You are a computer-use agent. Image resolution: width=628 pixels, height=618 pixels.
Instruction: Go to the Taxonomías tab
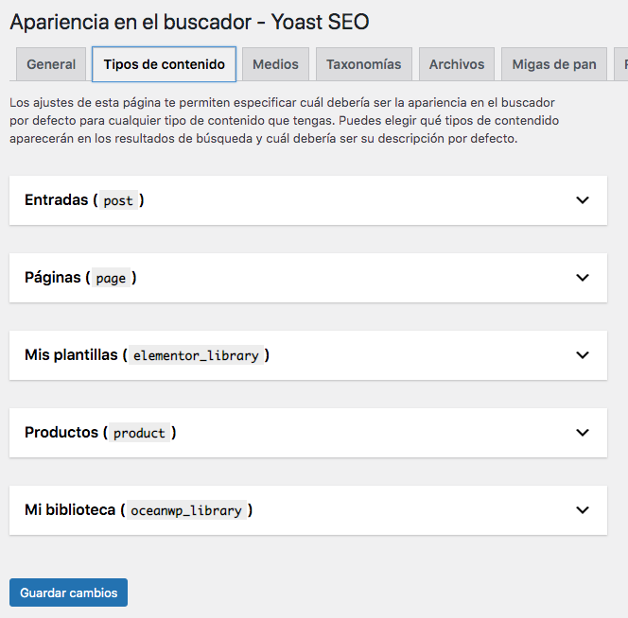click(x=364, y=64)
